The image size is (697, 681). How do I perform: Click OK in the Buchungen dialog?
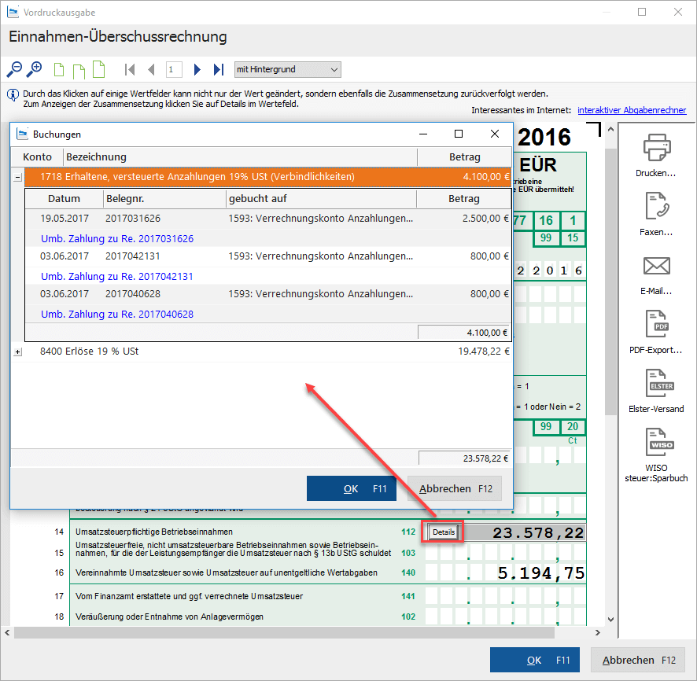tap(351, 488)
